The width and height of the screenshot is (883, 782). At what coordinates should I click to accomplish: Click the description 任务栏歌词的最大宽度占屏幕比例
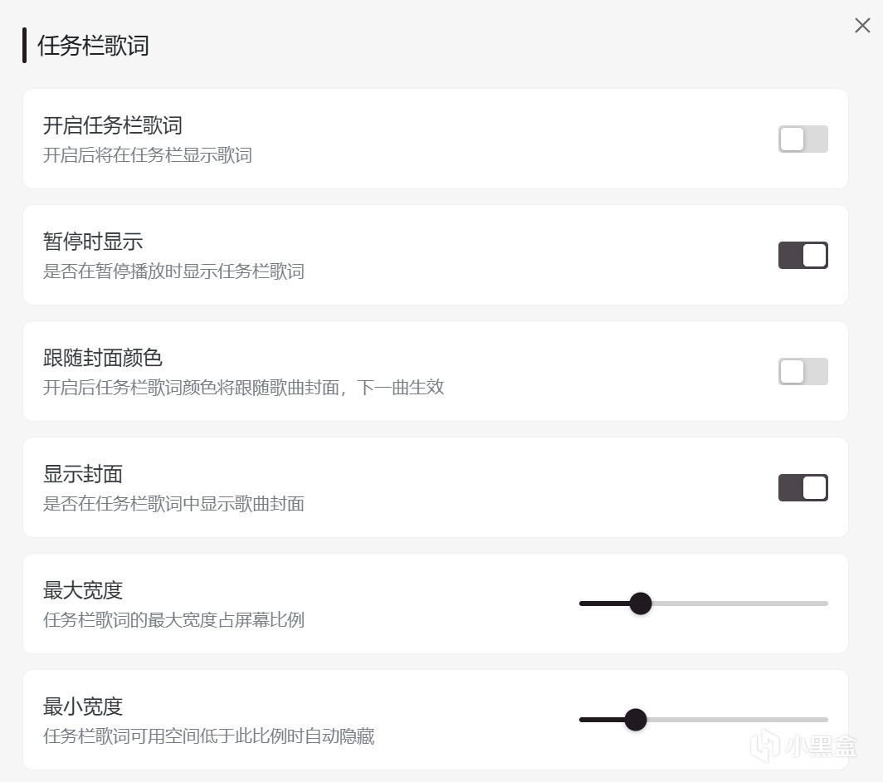coord(173,620)
